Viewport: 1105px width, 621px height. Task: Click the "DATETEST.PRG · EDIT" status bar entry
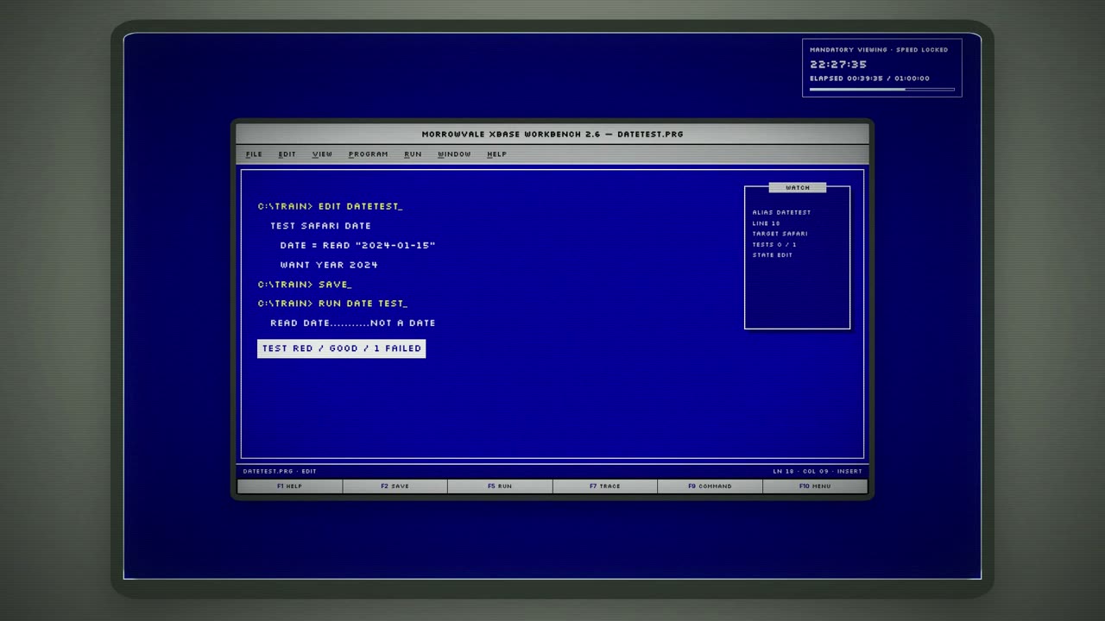[x=280, y=472]
